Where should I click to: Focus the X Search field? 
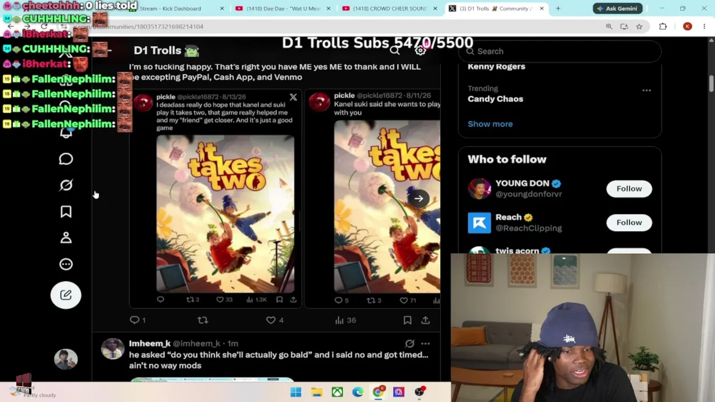pyautogui.click(x=560, y=51)
